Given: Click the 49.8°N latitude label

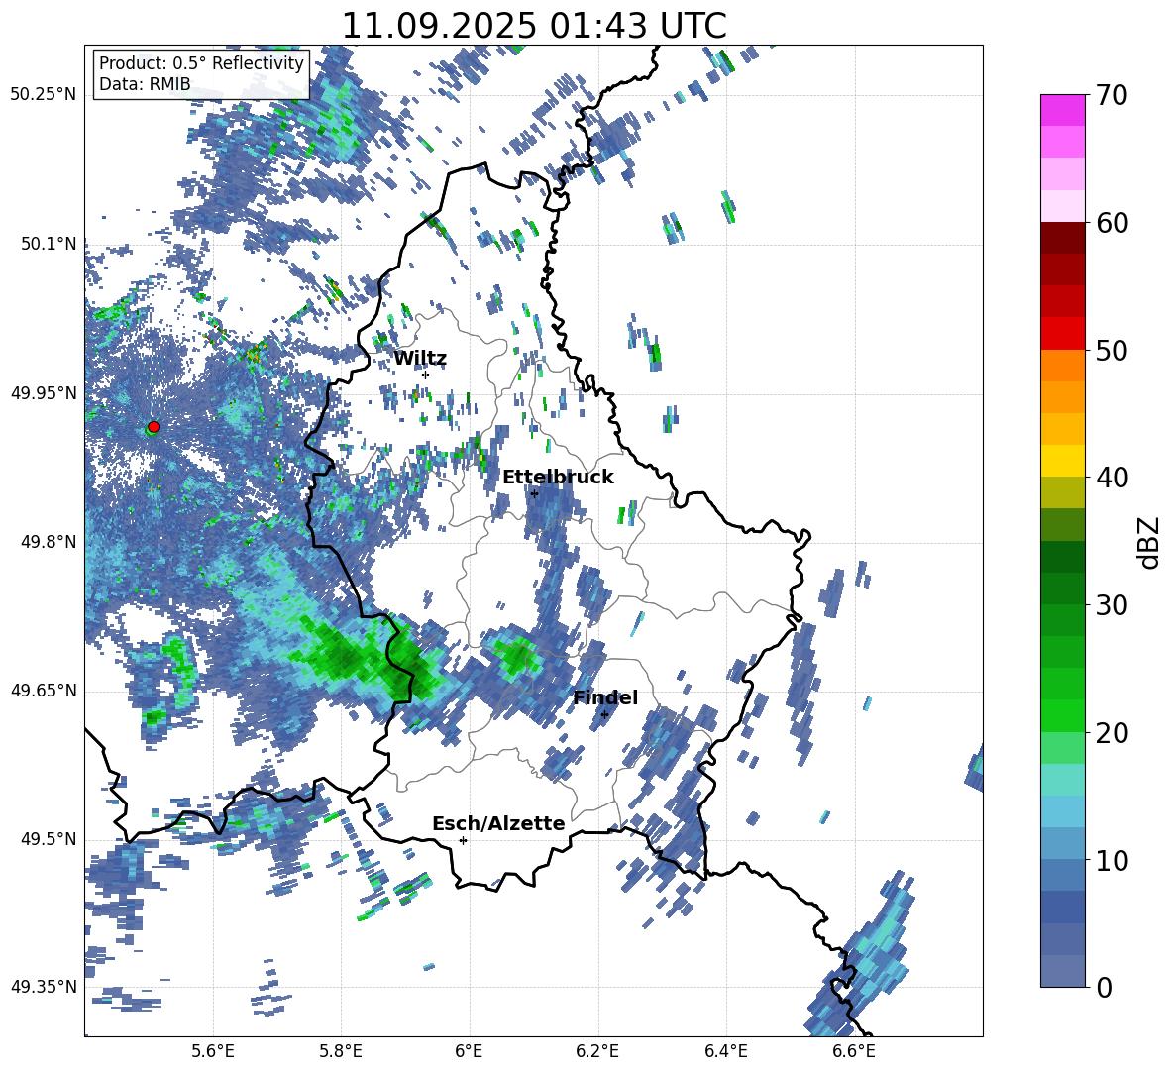Looking at the screenshot, I should tap(49, 542).
